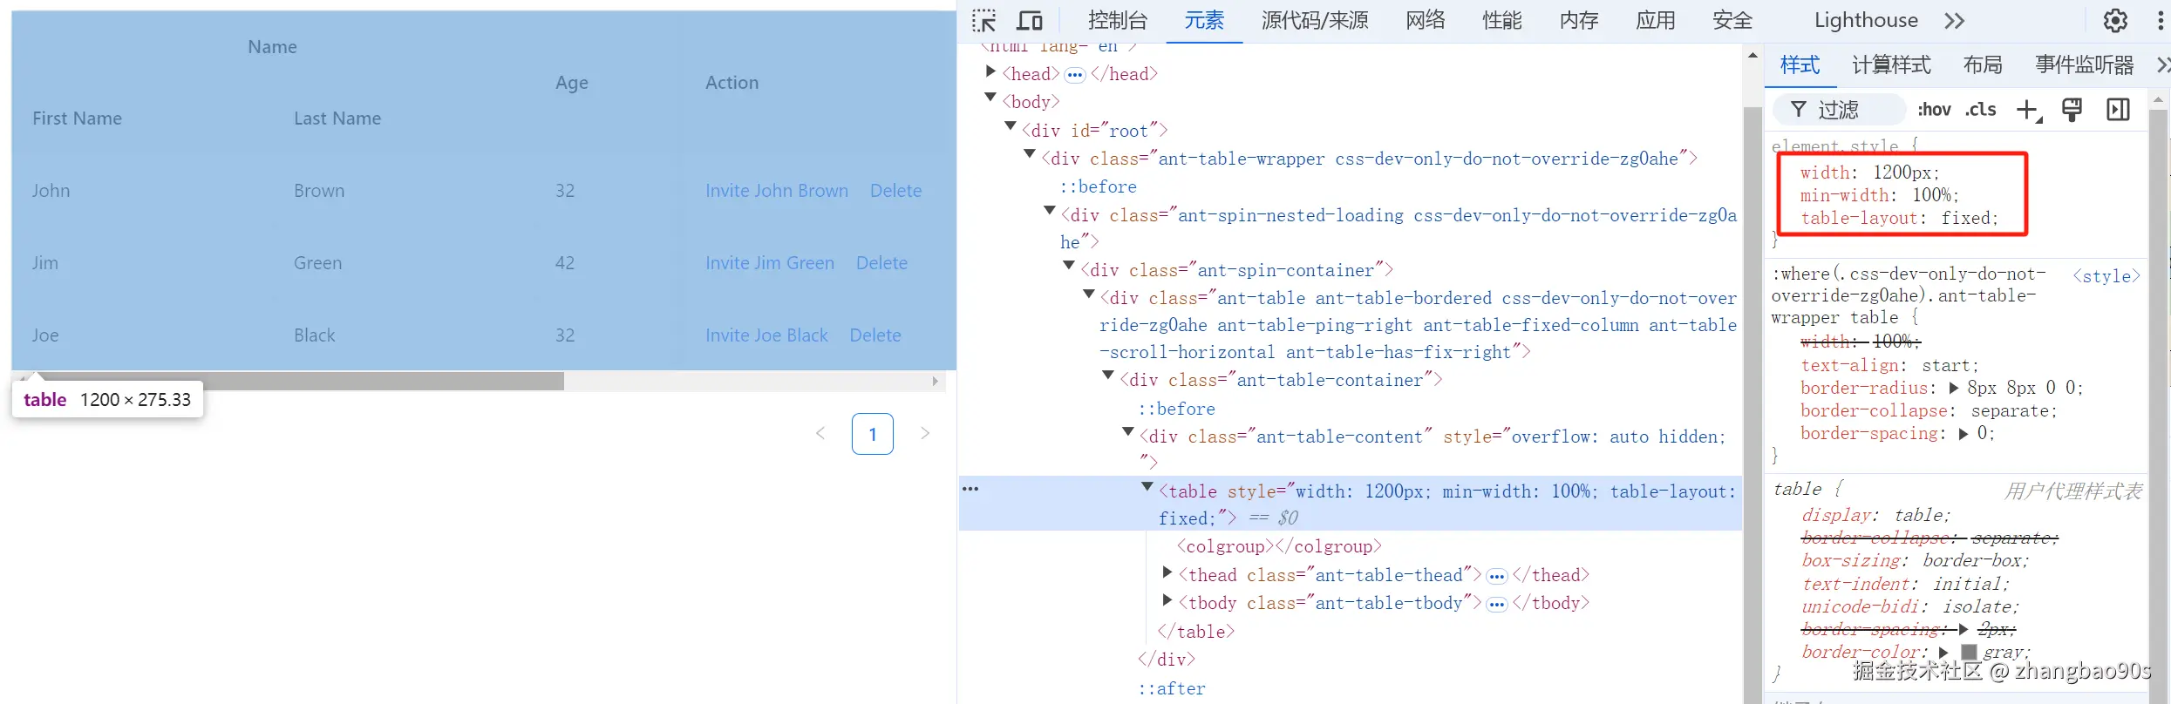Click Invite John Brown link
2171x704 pixels.
[777, 191]
